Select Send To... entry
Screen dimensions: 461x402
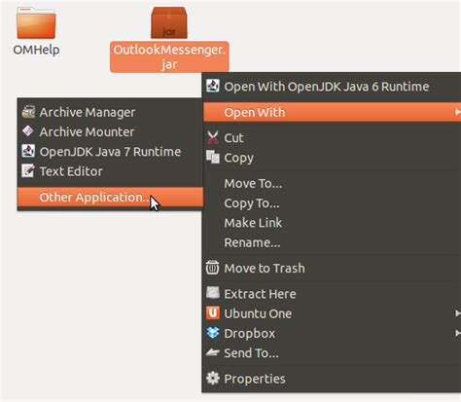pos(333,353)
